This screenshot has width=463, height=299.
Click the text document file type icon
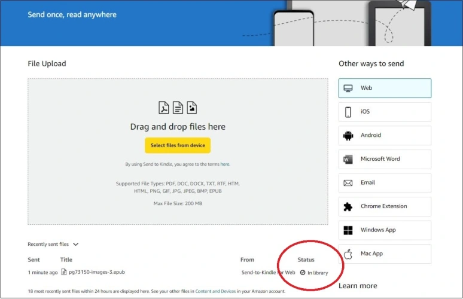coord(178,108)
